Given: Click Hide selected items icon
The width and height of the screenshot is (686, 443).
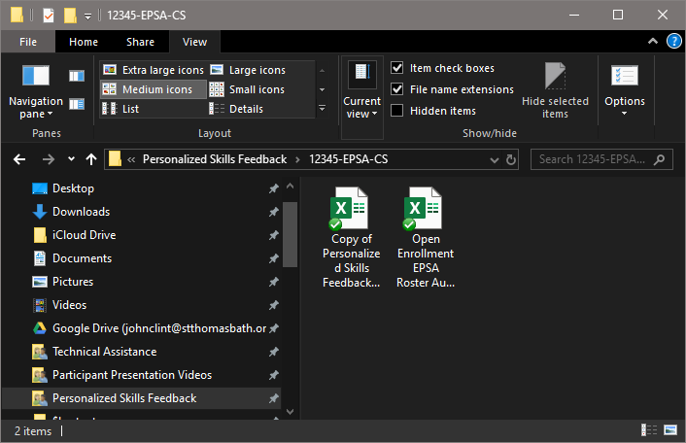Looking at the screenshot, I should [555, 76].
